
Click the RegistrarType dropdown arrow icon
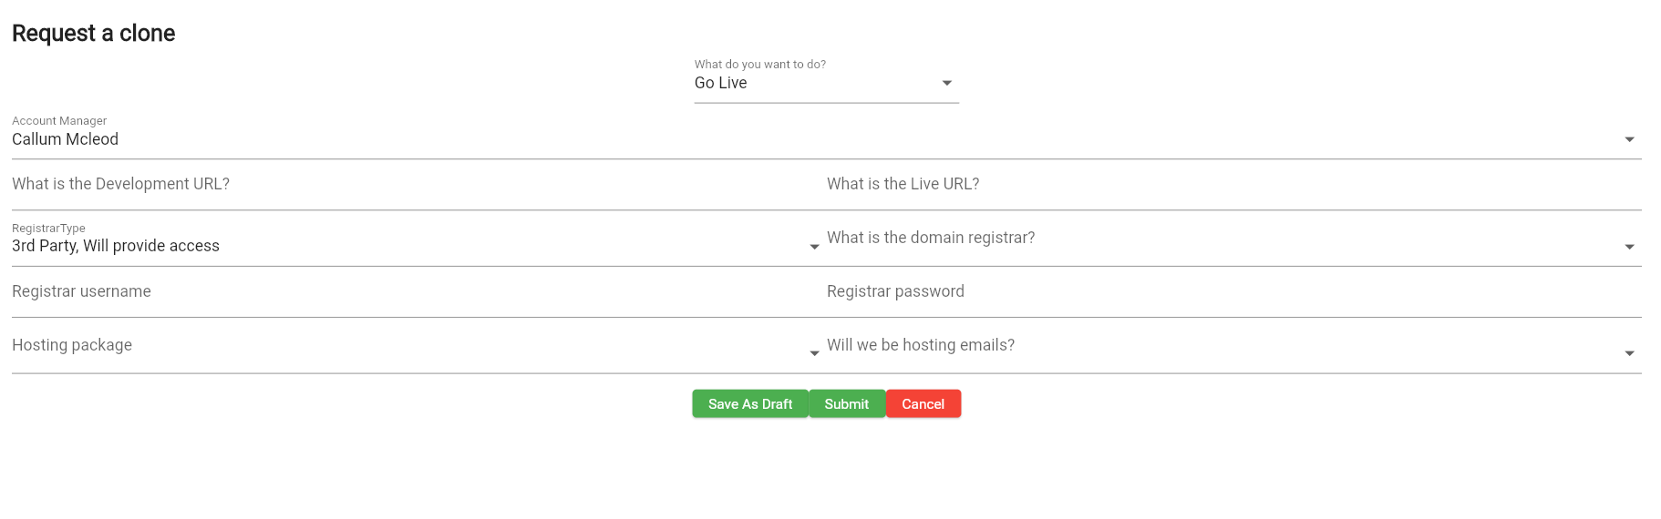(x=814, y=247)
